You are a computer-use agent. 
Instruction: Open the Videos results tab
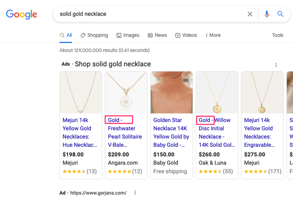click(186, 35)
